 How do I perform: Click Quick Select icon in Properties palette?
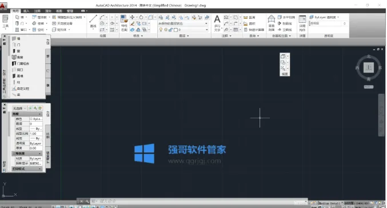(40, 108)
